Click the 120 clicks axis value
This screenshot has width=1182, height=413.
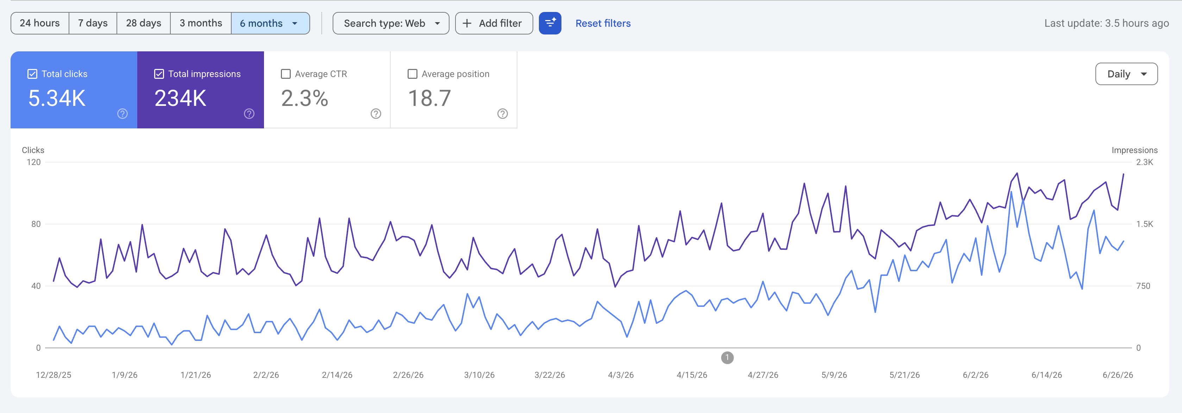pyautogui.click(x=33, y=162)
